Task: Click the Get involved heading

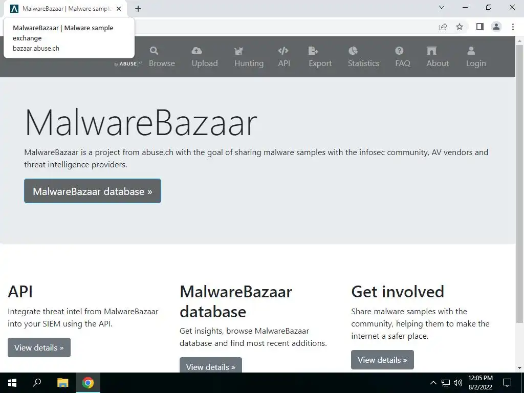Action: click(398, 291)
